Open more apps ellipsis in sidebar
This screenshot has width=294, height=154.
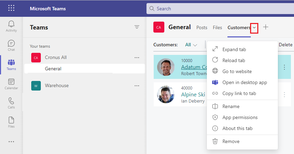click(11, 142)
